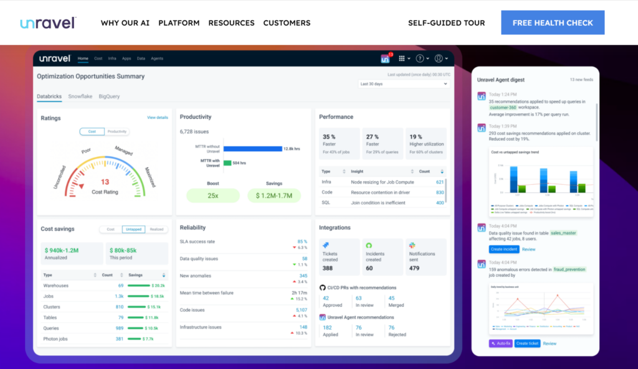The width and height of the screenshot is (638, 369).
Task: Click the help question mark icon
Action: point(420,58)
